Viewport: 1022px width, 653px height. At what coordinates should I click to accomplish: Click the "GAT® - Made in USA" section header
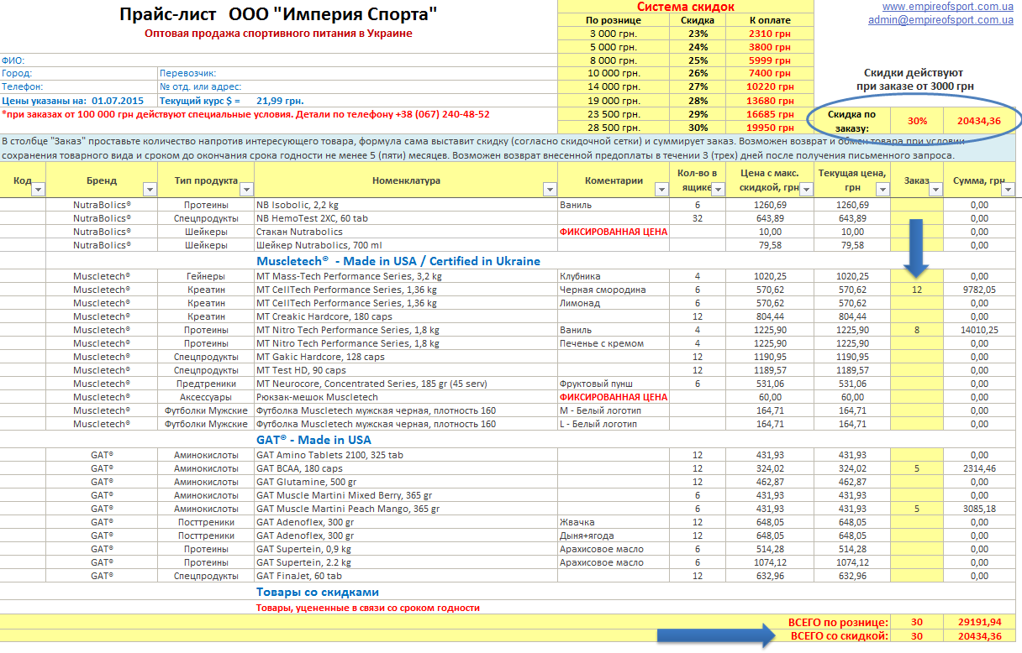313,440
